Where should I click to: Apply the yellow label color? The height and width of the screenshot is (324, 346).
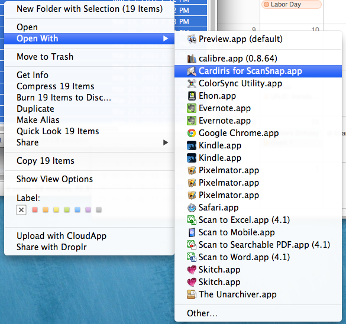pyautogui.click(x=56, y=209)
